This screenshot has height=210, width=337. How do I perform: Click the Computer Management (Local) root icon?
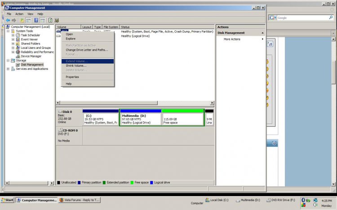click(8, 27)
